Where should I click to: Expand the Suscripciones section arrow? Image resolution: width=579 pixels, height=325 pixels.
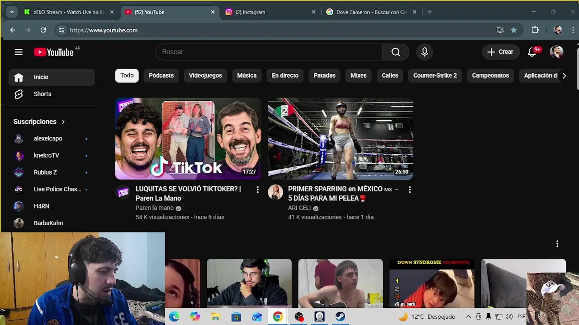(63, 122)
